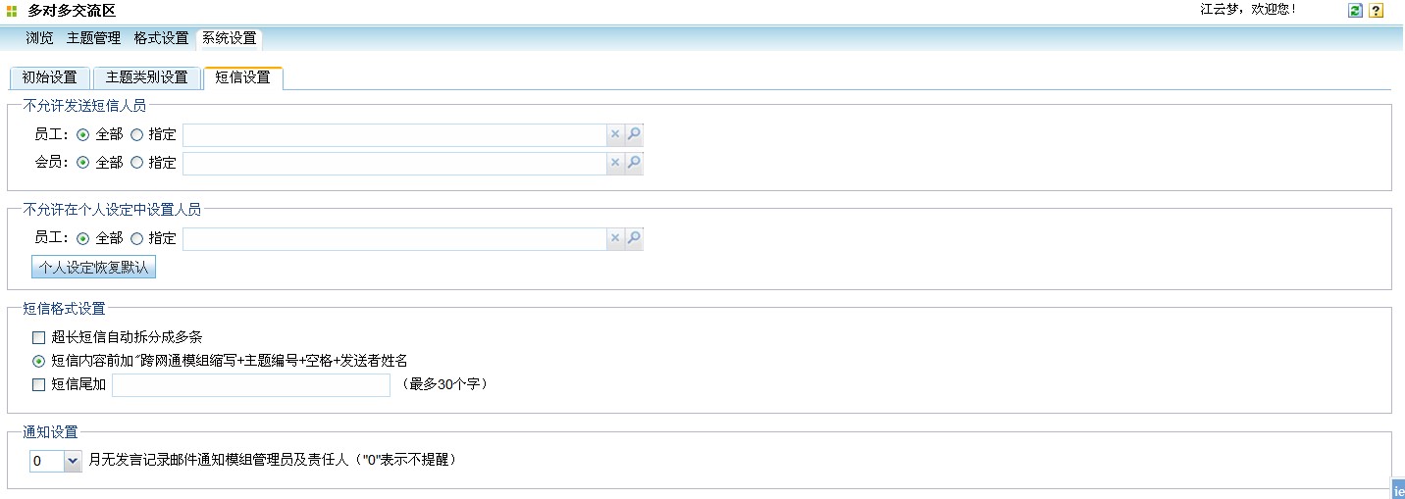Image resolution: width=1405 pixels, height=499 pixels.
Task: Click the 短信尾加 text input field
Action: 251,385
